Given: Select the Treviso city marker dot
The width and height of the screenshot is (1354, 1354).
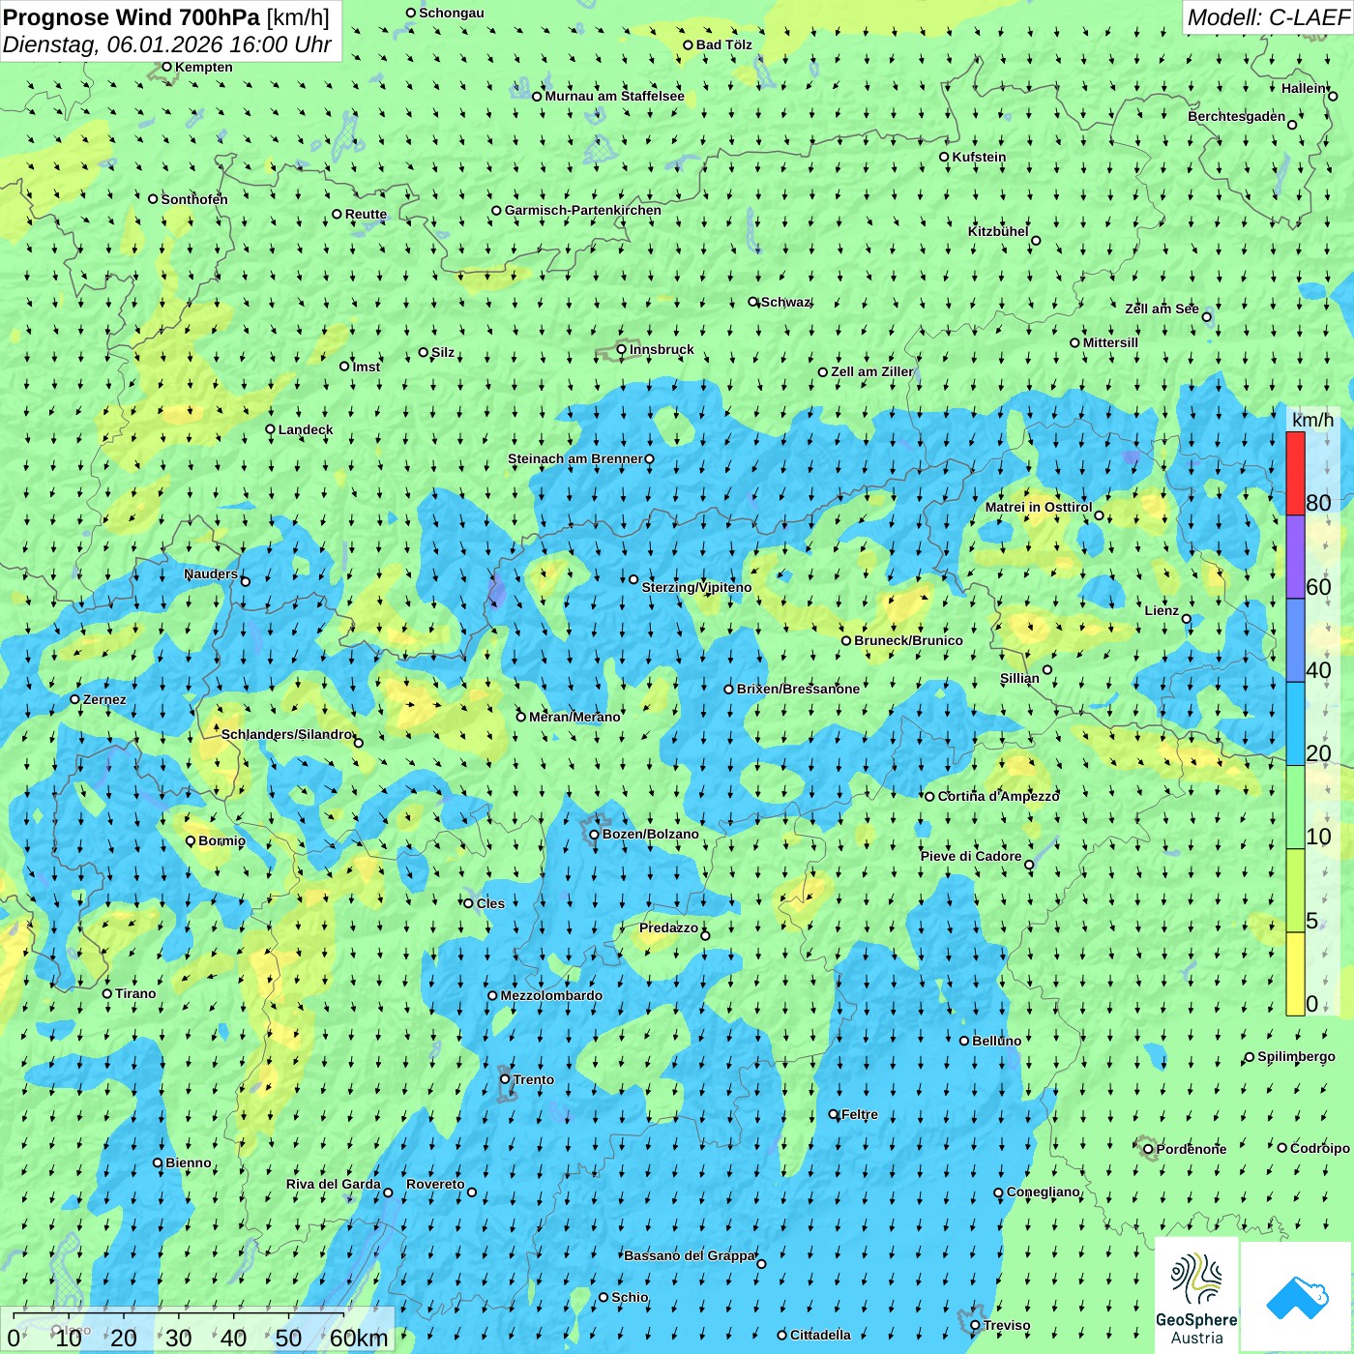Looking at the screenshot, I should (x=975, y=1326).
